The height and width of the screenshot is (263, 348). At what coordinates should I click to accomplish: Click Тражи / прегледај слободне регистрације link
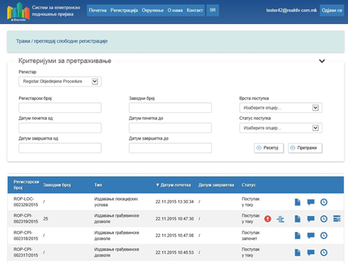tap(62, 41)
